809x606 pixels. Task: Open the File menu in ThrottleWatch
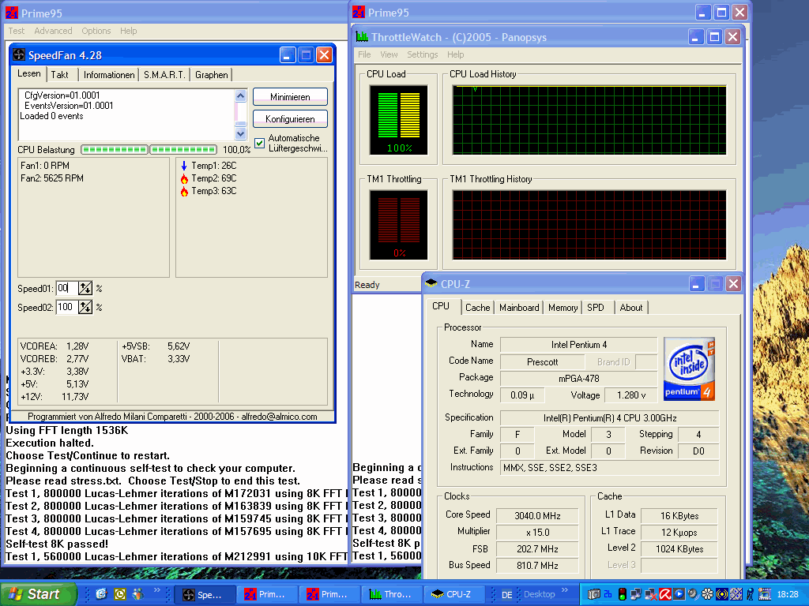click(364, 54)
